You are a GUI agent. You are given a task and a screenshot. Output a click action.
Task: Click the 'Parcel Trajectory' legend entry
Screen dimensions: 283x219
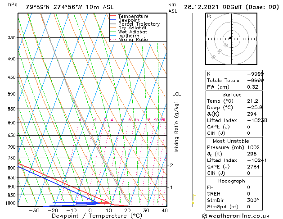click(x=135, y=24)
